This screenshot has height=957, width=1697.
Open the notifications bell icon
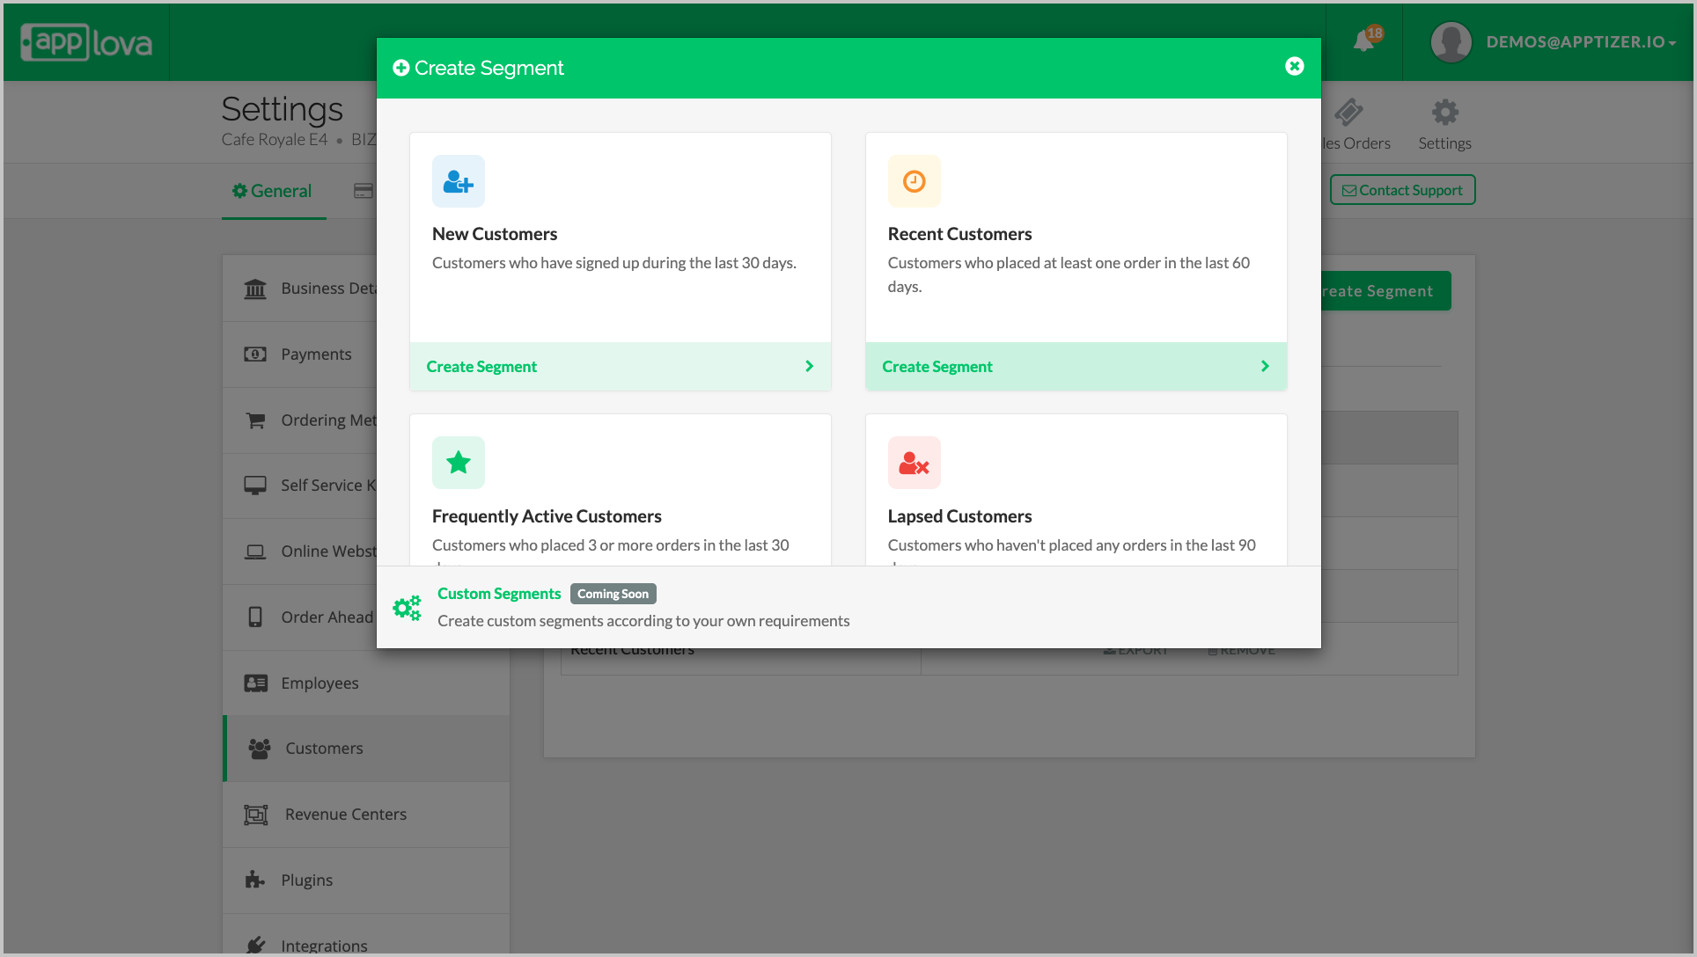(1364, 40)
